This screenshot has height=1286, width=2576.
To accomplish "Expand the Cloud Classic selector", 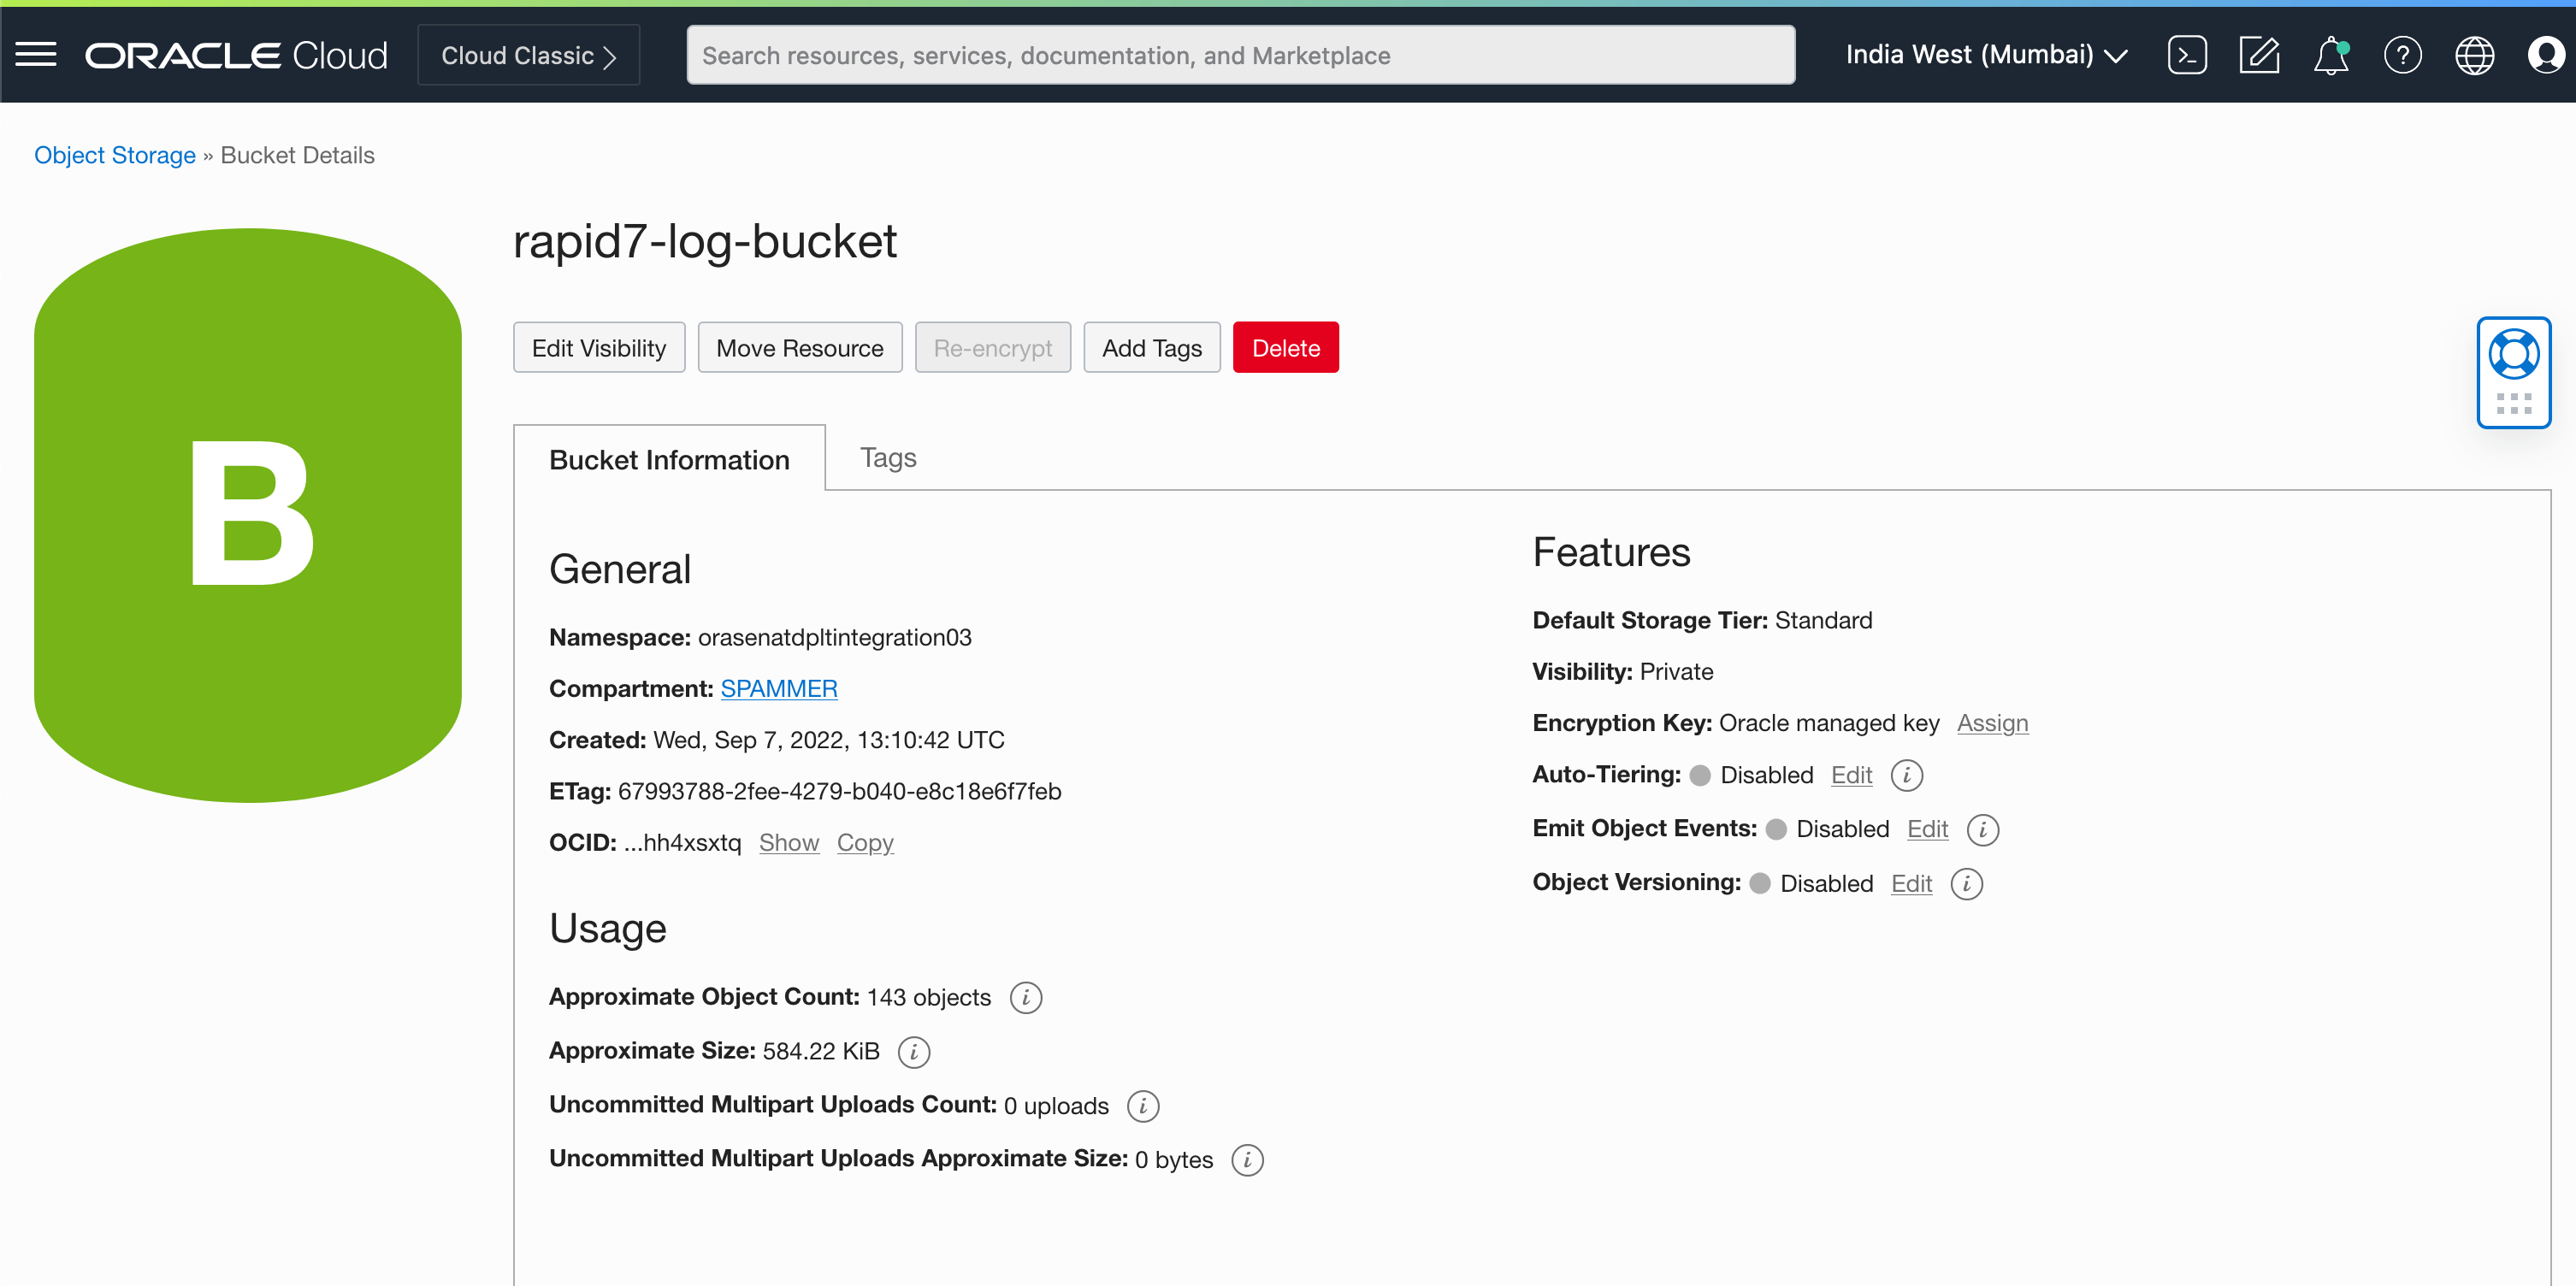I will [528, 55].
